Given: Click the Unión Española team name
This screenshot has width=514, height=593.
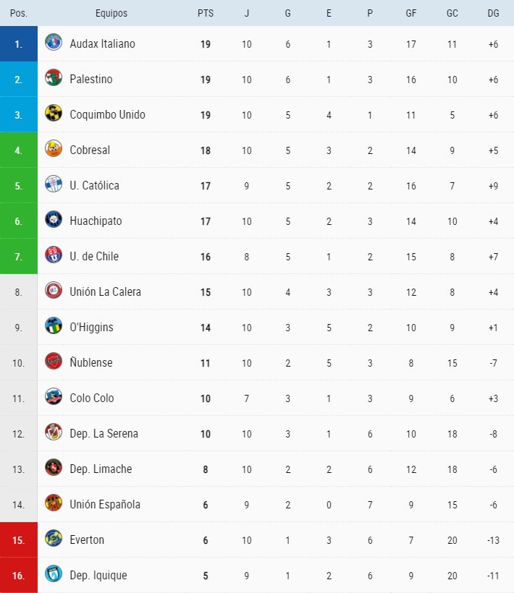Looking at the screenshot, I should 105,504.
